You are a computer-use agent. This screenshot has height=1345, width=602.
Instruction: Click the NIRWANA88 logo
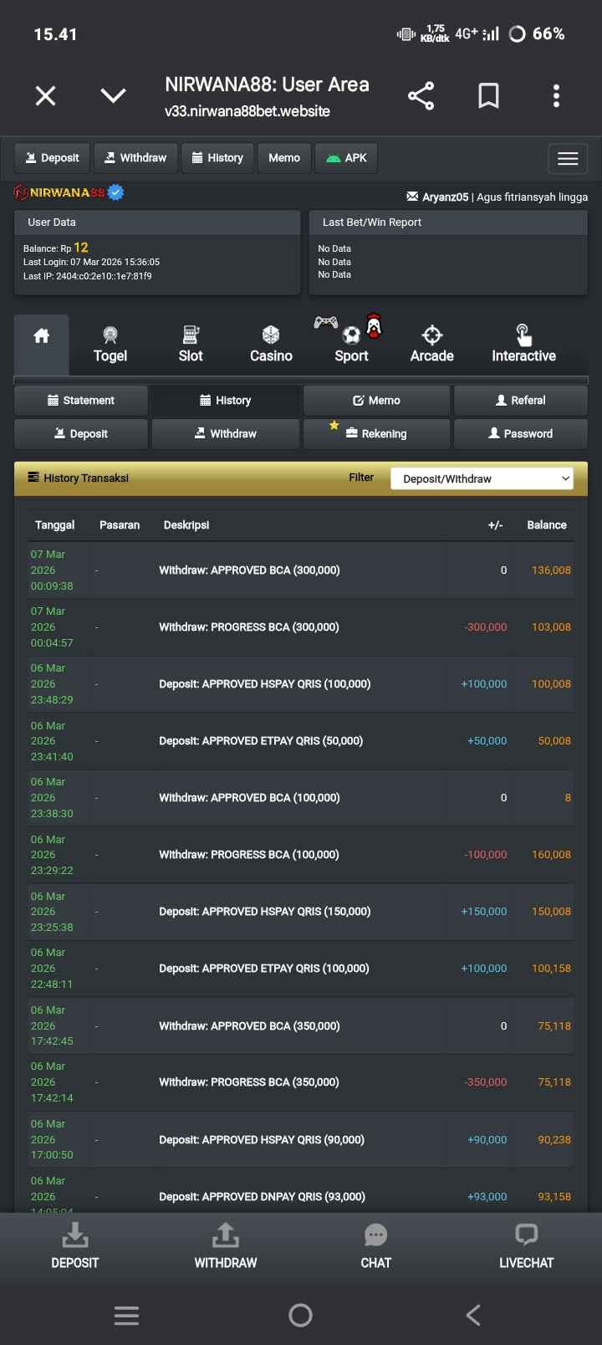69,193
